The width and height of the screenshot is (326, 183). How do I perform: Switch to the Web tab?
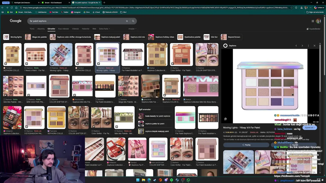tap(94, 29)
